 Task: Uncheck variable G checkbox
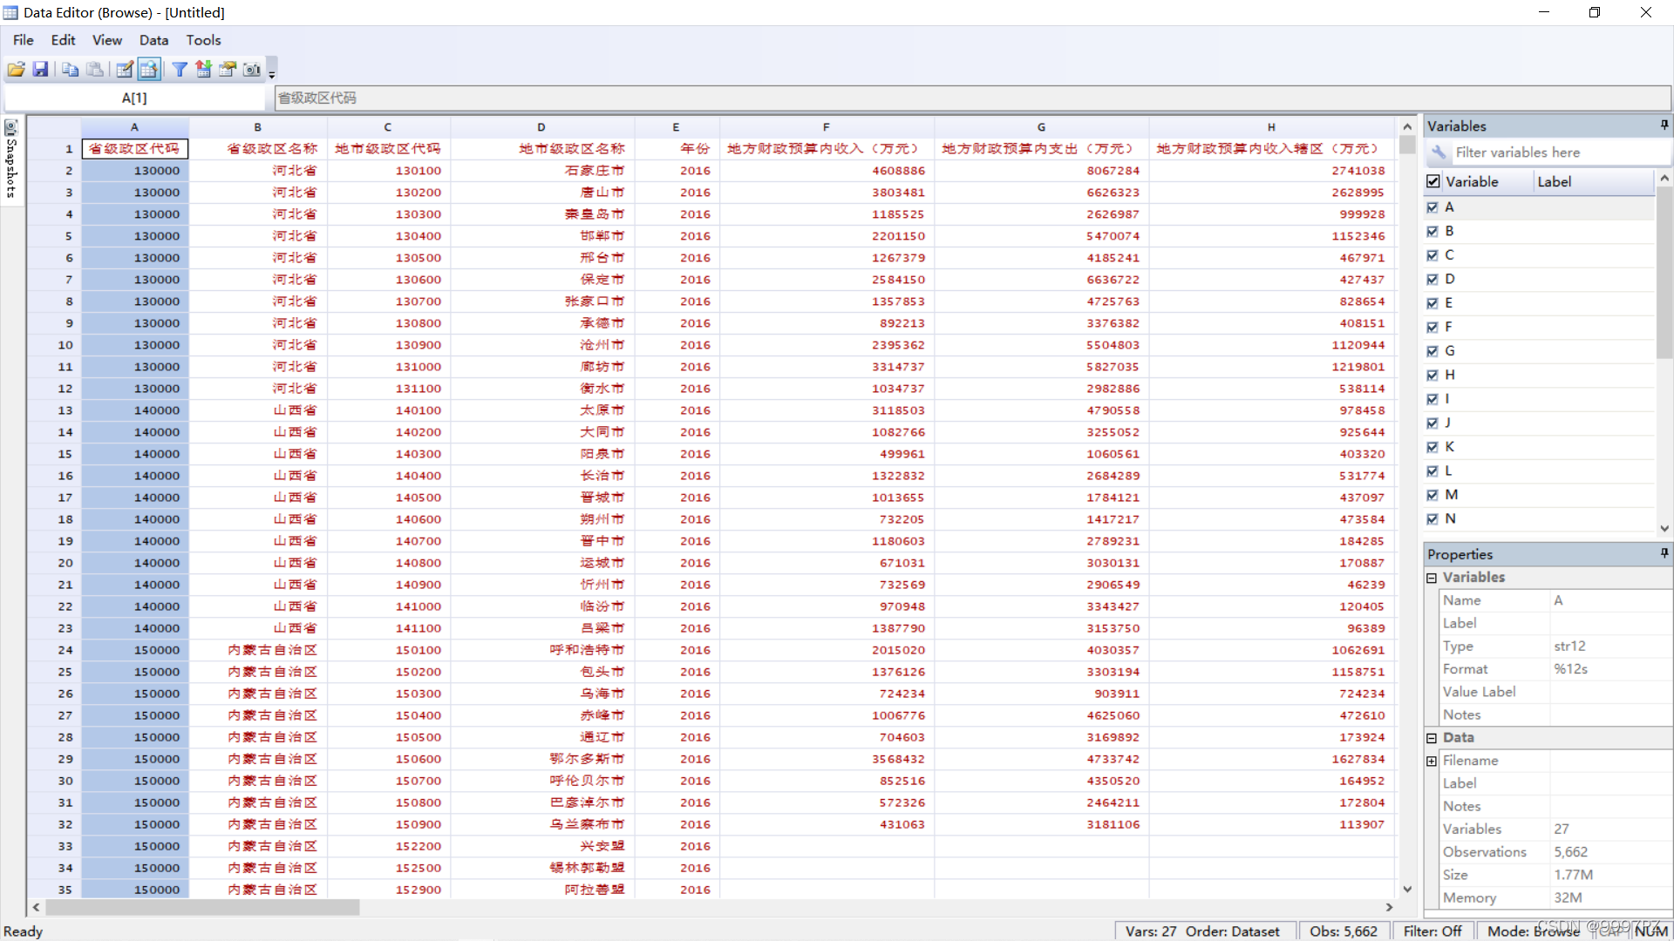1432,351
